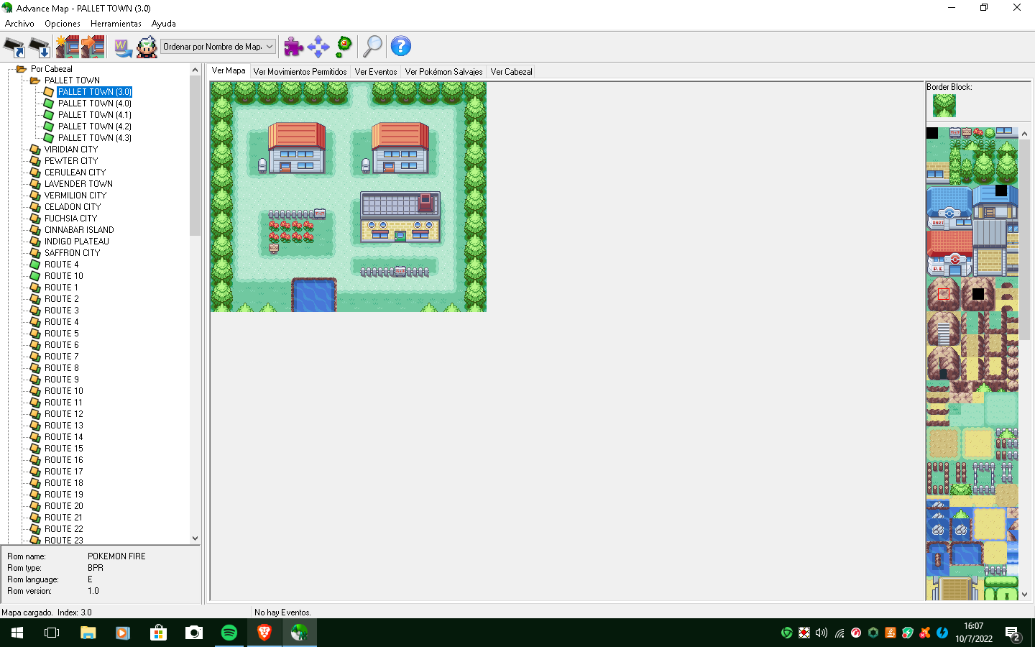1035x647 pixels.
Task: Select PALLET TOWN (4.1) map
Action: tap(94, 115)
